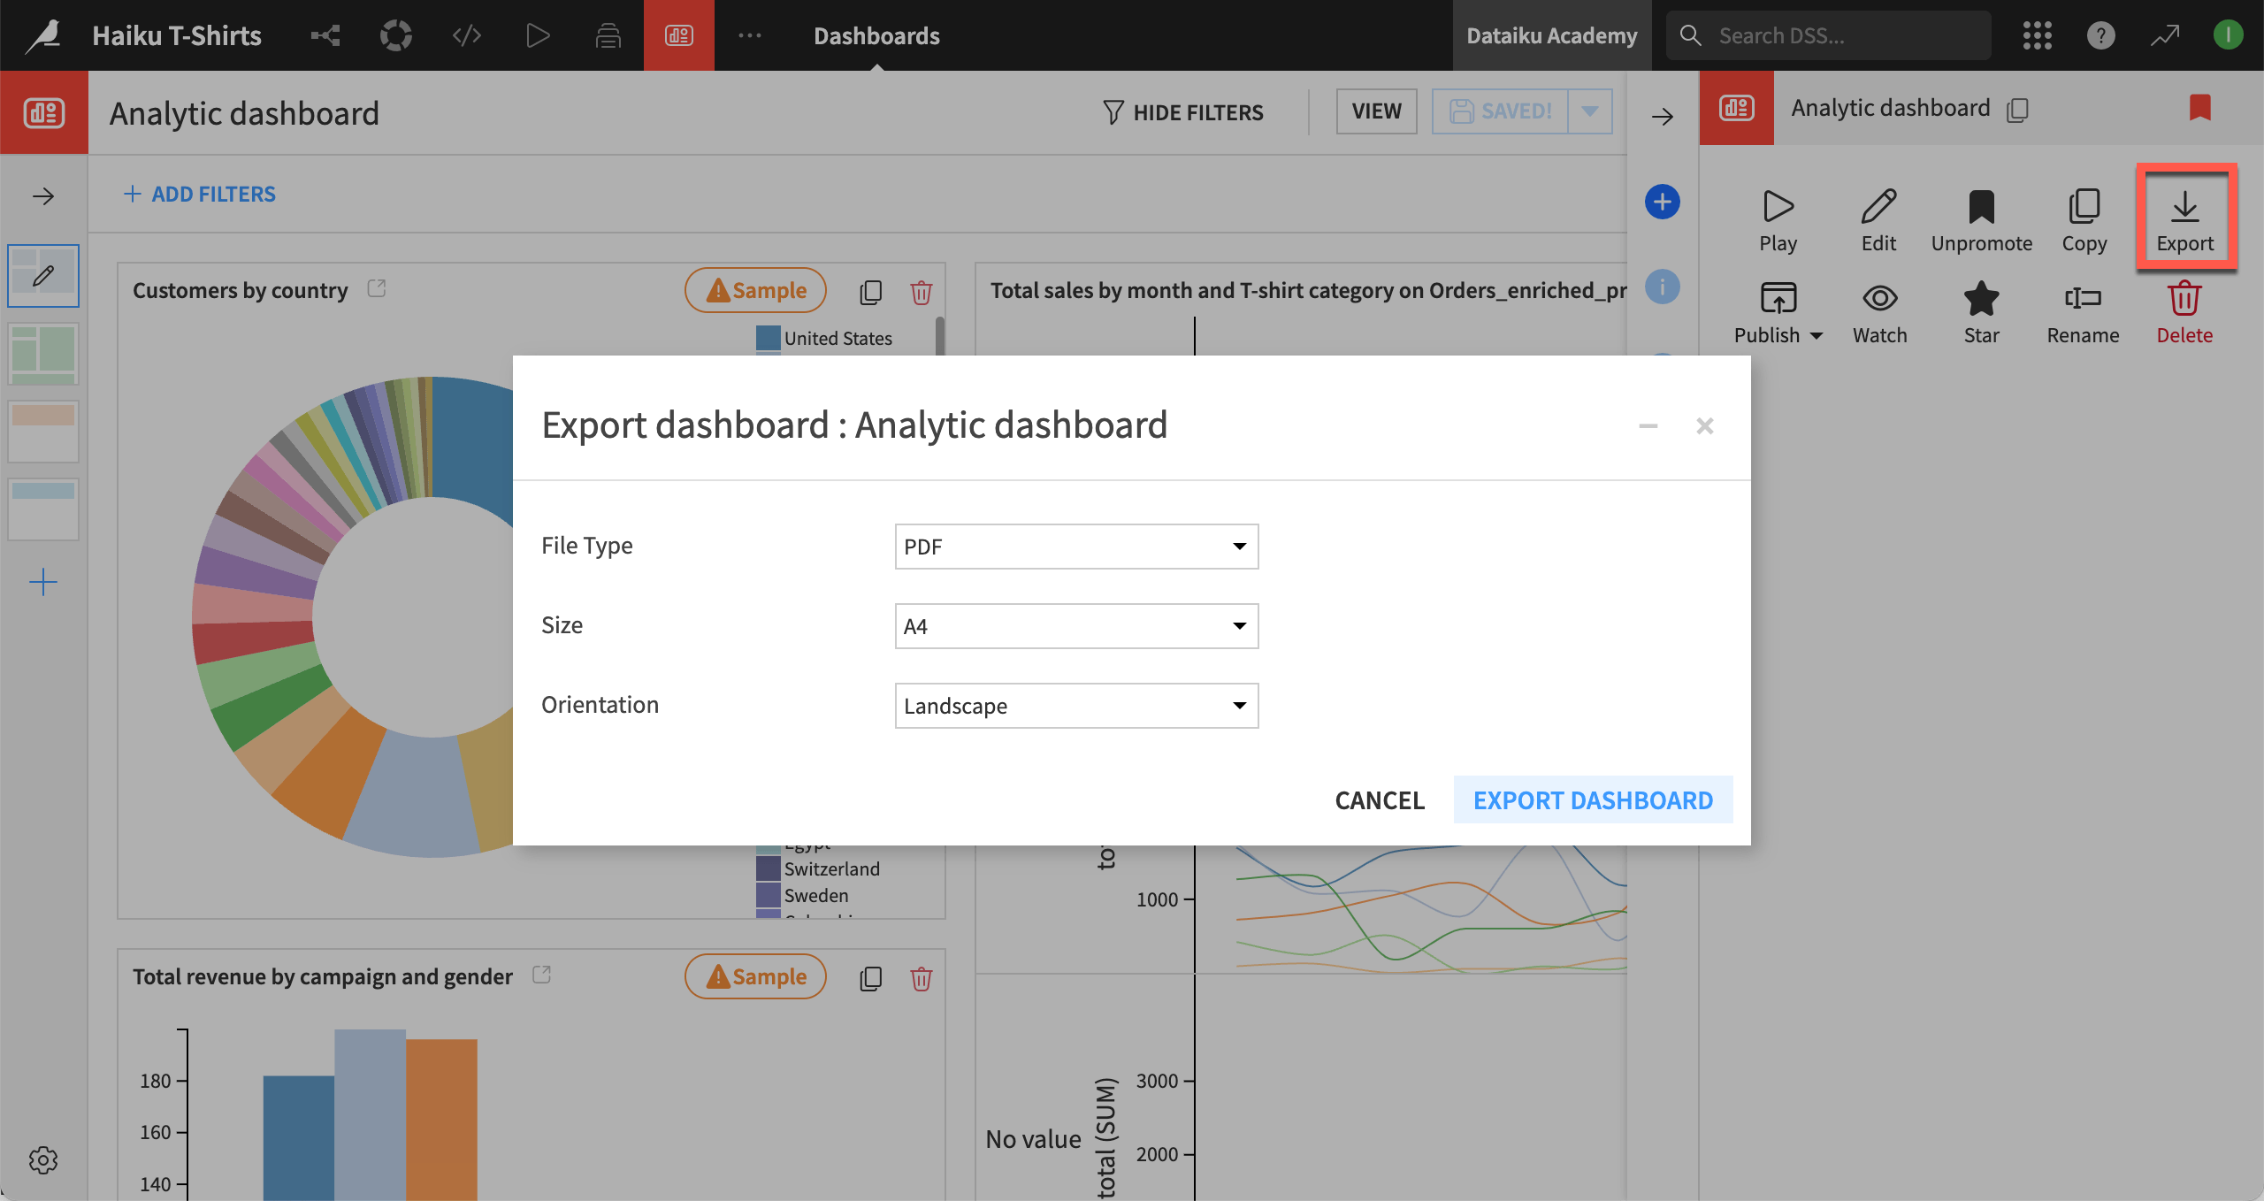This screenshot has height=1201, width=2264.
Task: Open Customers by country chart in new window
Action: point(377,288)
